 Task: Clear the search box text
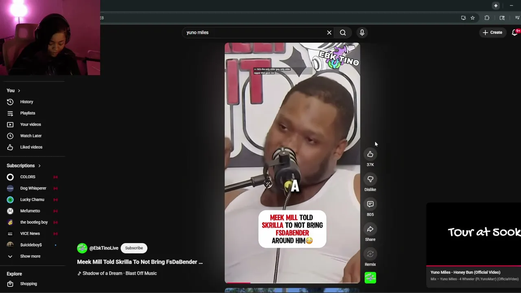[x=329, y=33]
